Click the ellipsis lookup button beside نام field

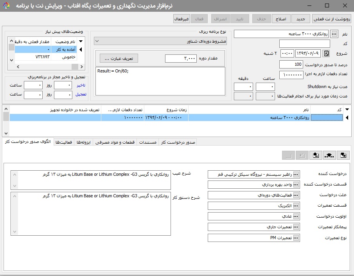coord(334,34)
